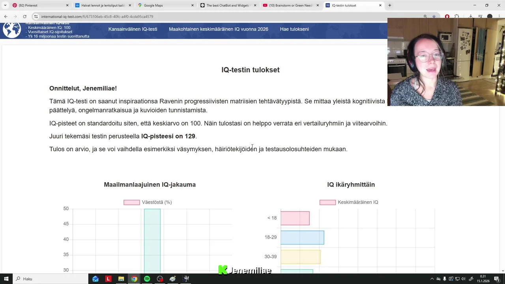Open the Chrome profile avatar
This screenshot has width=505, height=284.
(490, 17)
